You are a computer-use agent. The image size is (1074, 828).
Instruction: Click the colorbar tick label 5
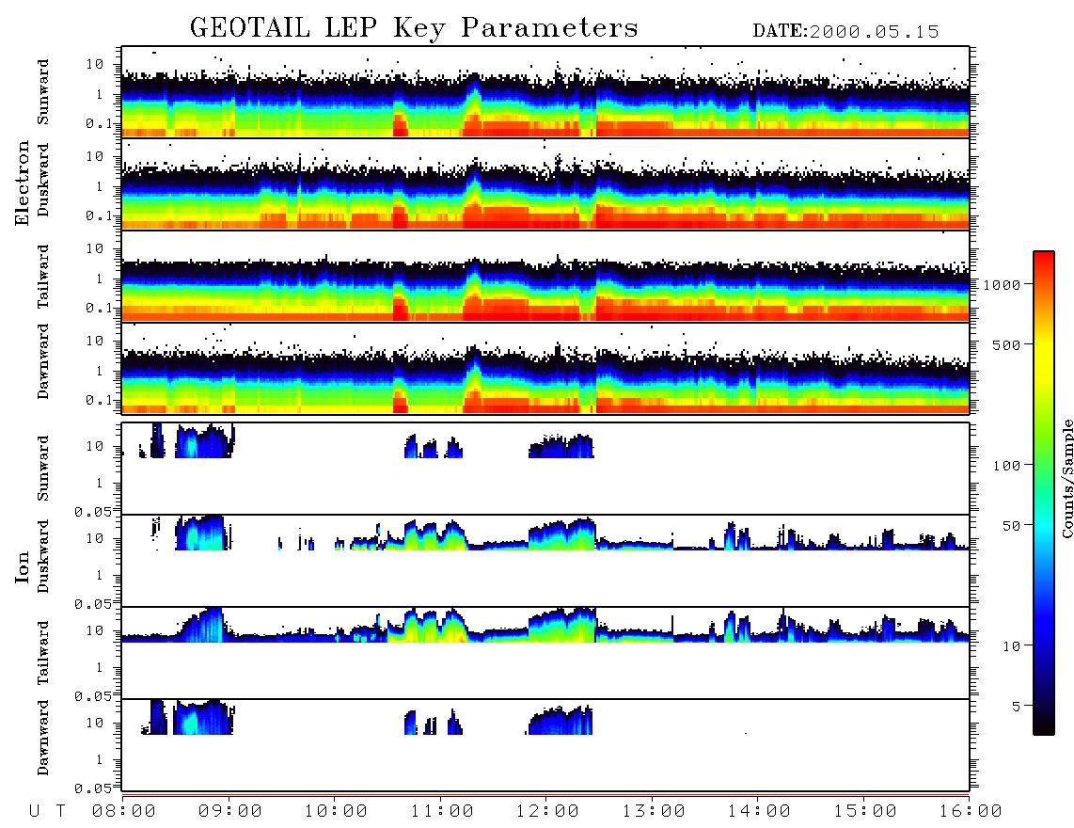pyautogui.click(x=1016, y=706)
